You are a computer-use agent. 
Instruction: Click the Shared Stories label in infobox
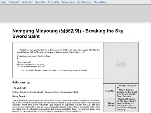click(x=111, y=104)
